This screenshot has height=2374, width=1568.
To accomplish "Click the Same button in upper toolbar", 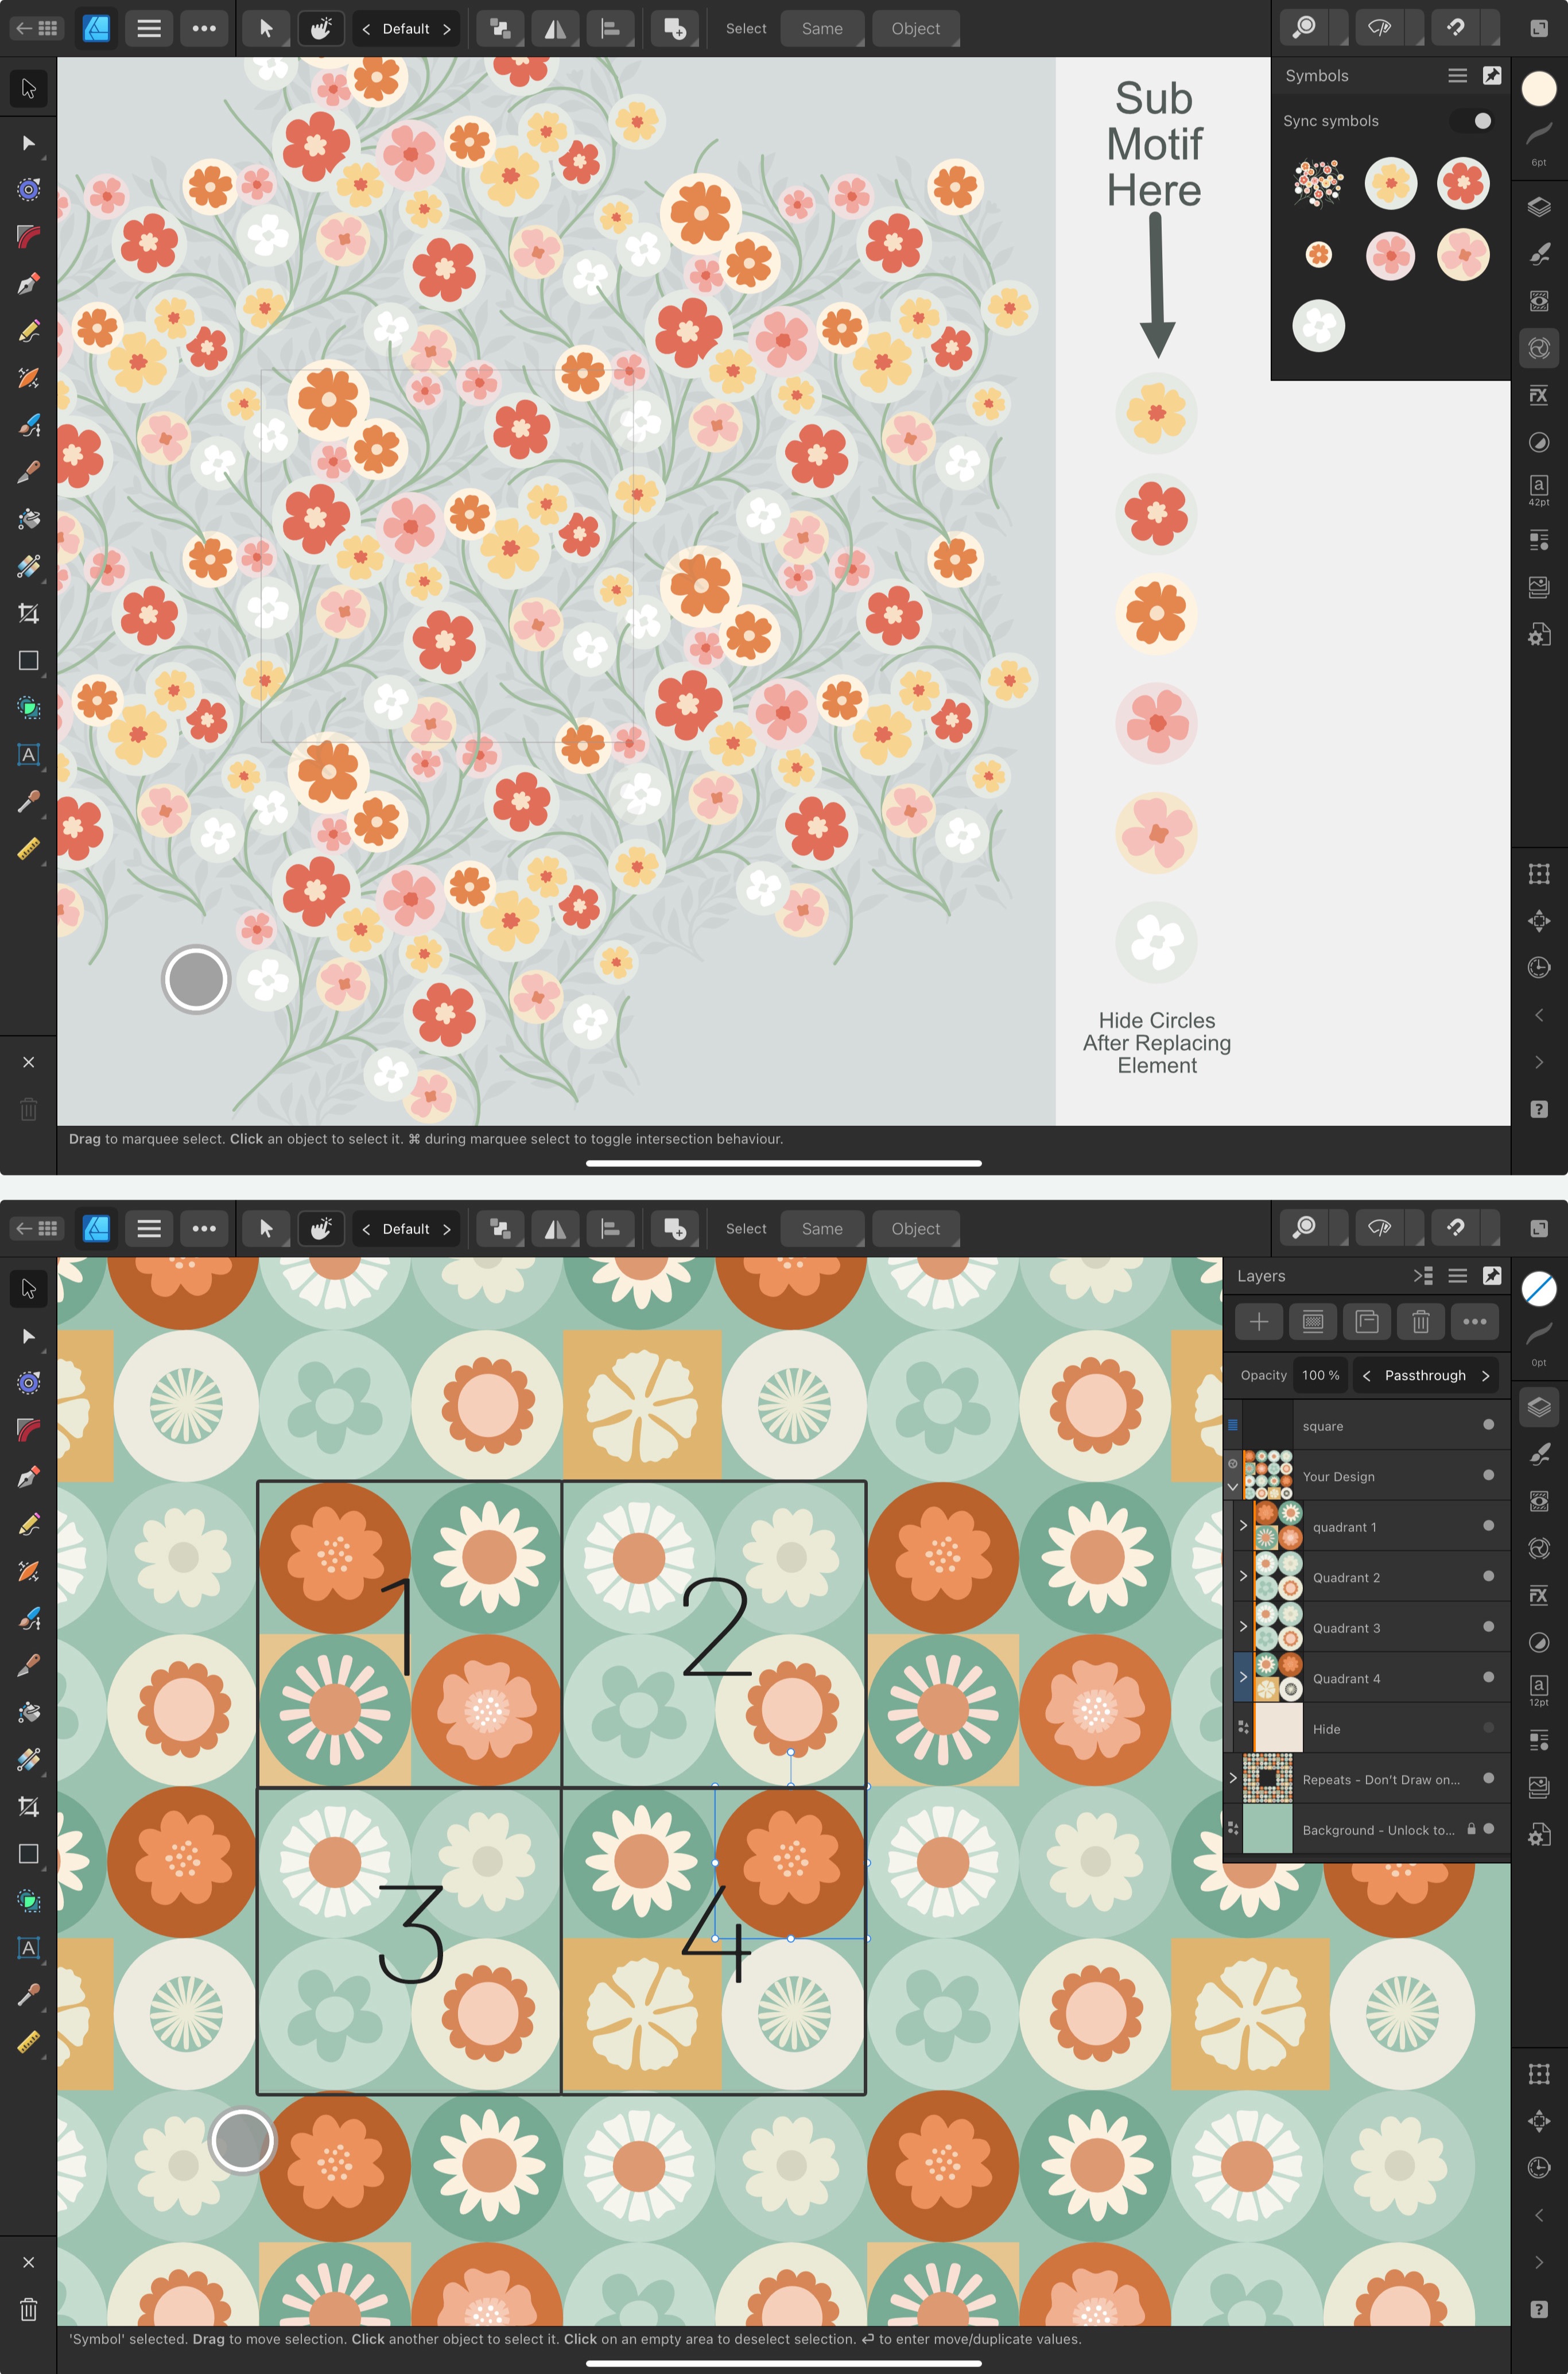I will click(x=822, y=28).
